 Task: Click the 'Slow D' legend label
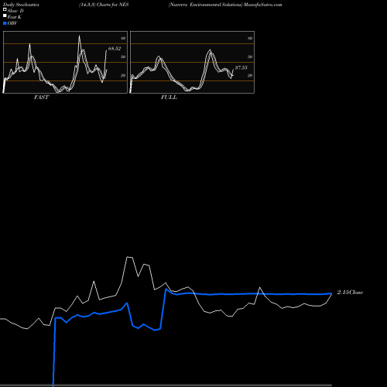[x=15, y=11]
